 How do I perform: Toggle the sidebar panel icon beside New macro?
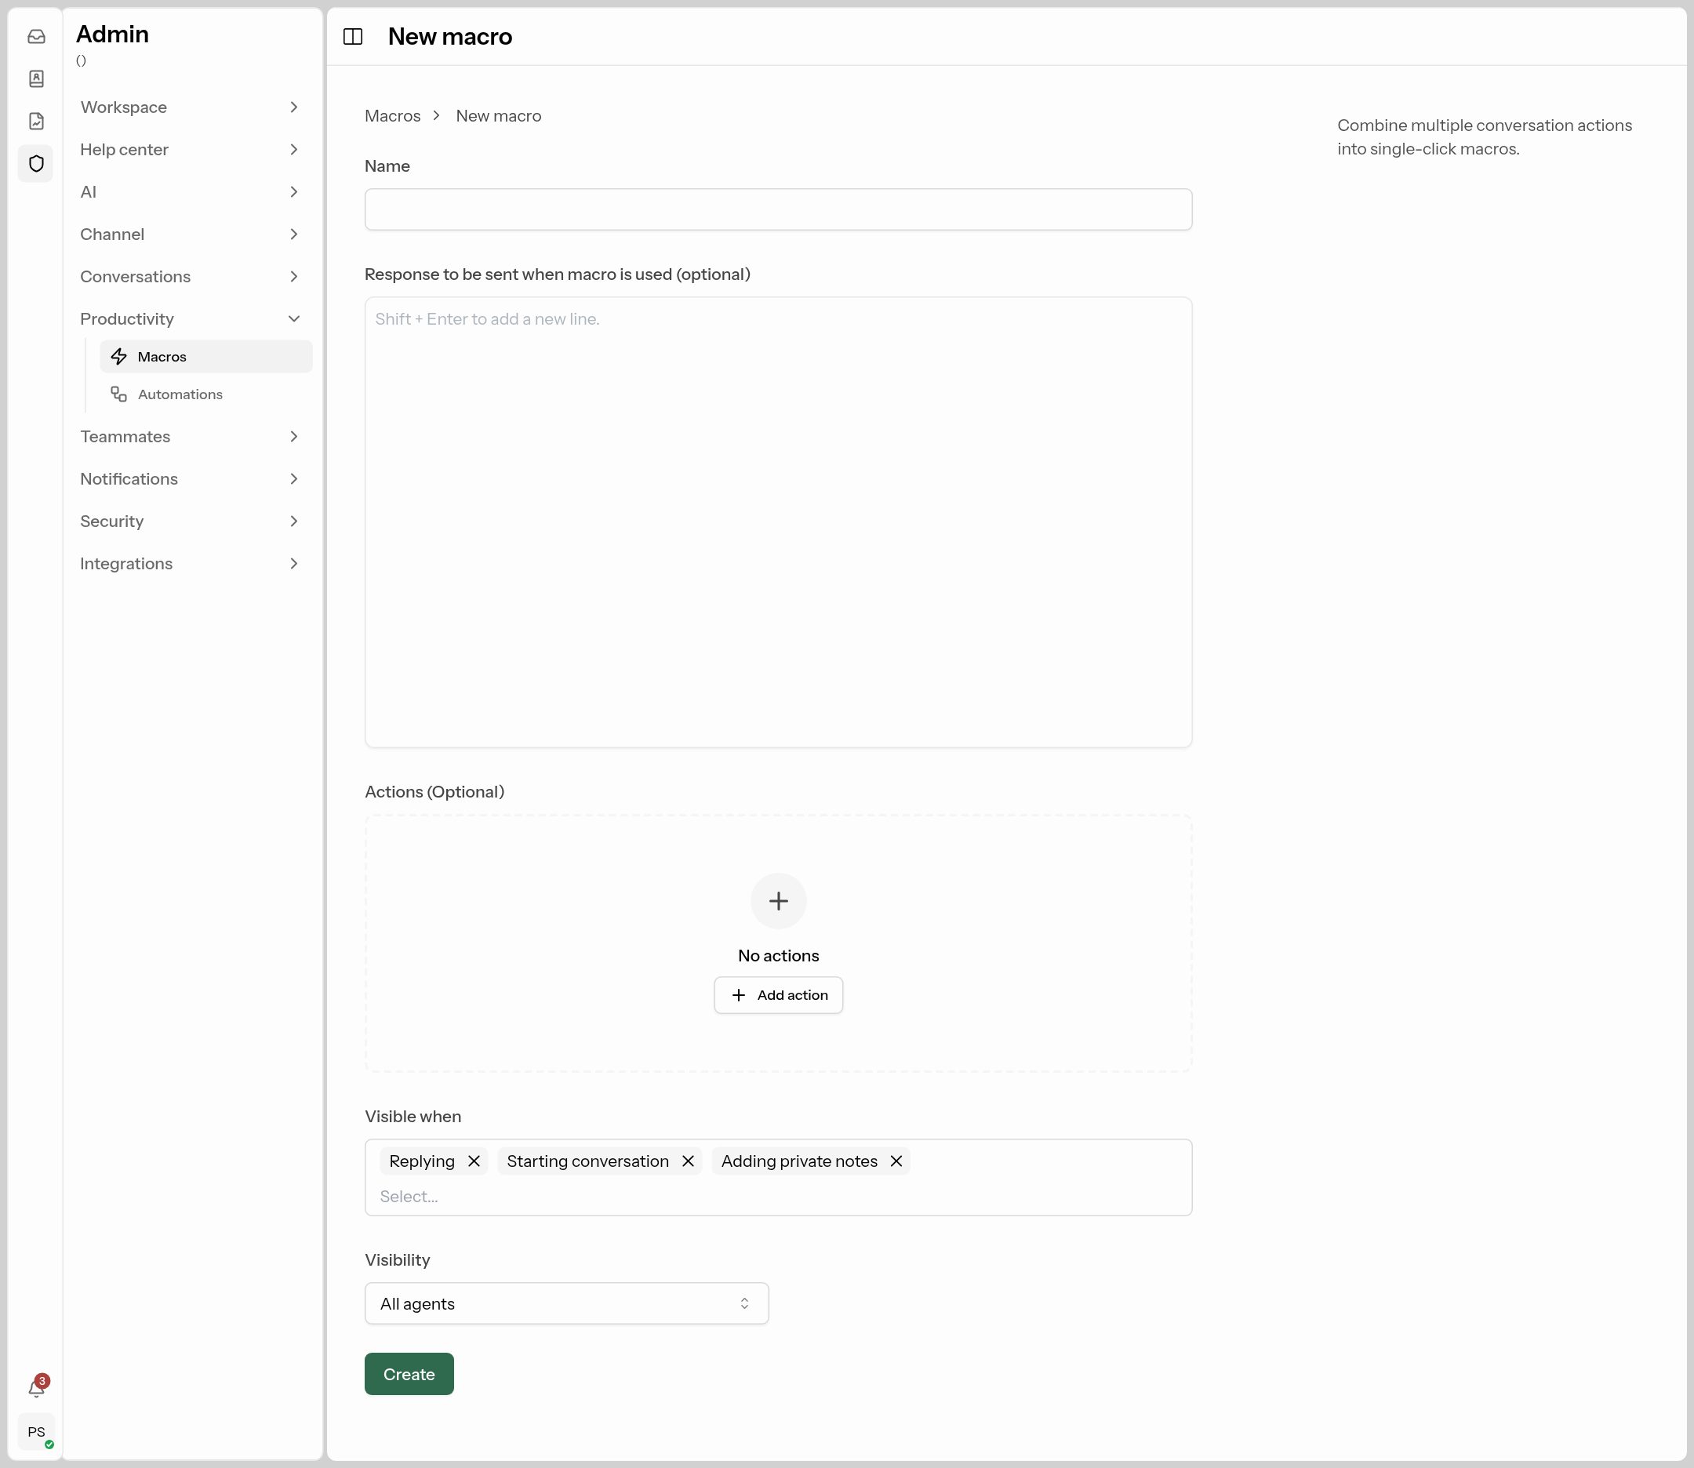(353, 36)
